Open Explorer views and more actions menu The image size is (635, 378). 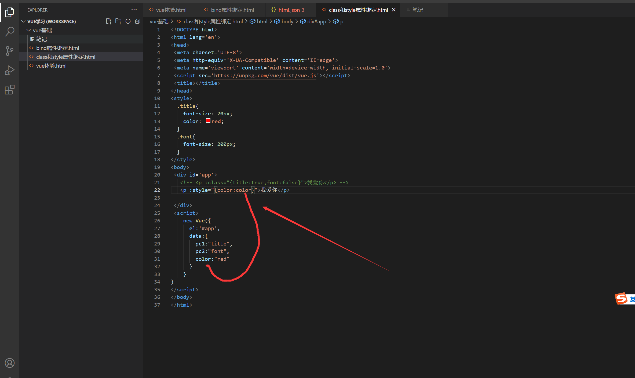point(134,10)
